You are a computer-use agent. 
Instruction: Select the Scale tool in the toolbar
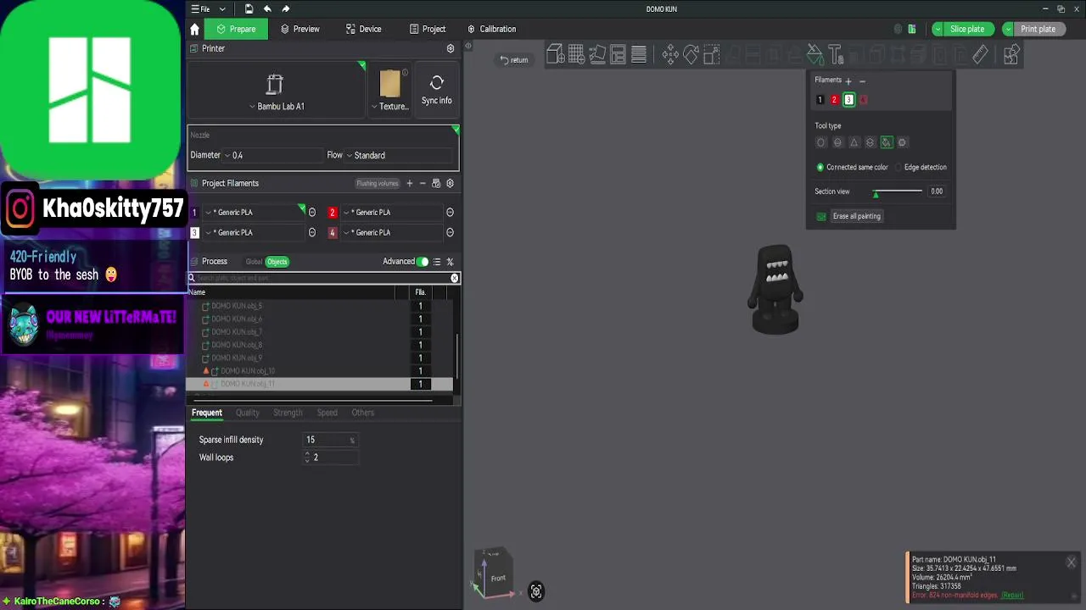point(712,55)
